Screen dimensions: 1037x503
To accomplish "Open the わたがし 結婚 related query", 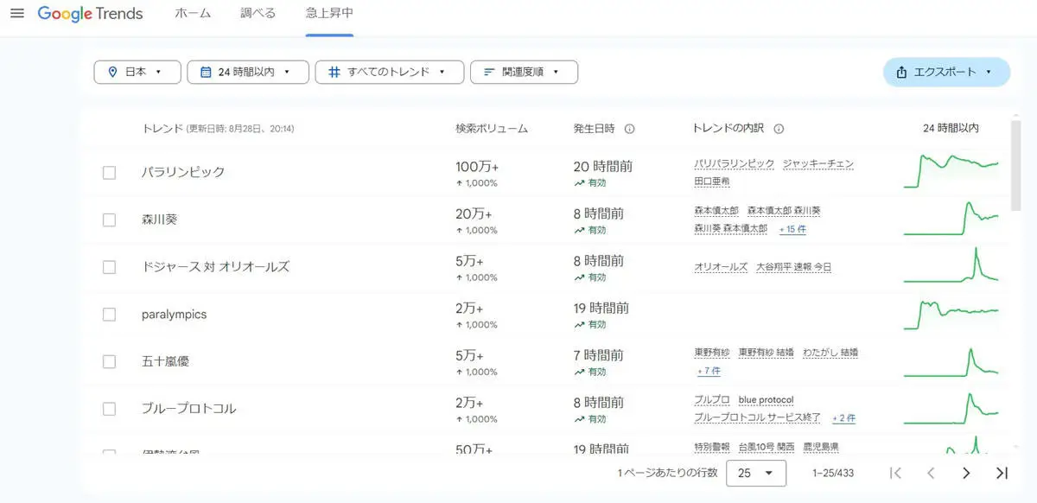I will pyautogui.click(x=830, y=353).
